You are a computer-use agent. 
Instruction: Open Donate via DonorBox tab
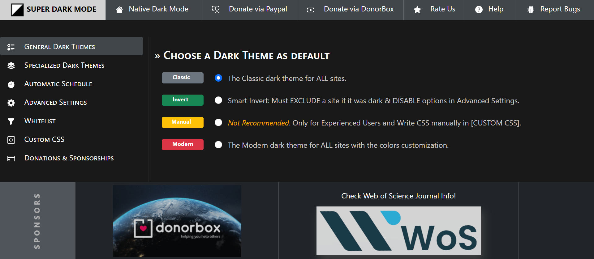click(x=351, y=10)
